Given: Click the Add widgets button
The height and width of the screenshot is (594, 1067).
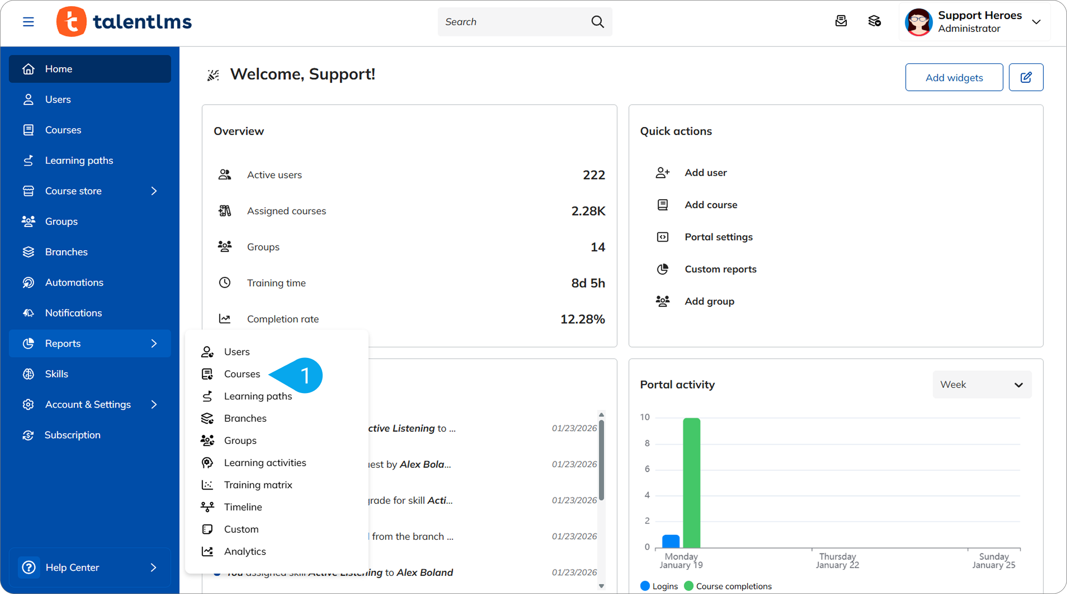Looking at the screenshot, I should [x=954, y=77].
